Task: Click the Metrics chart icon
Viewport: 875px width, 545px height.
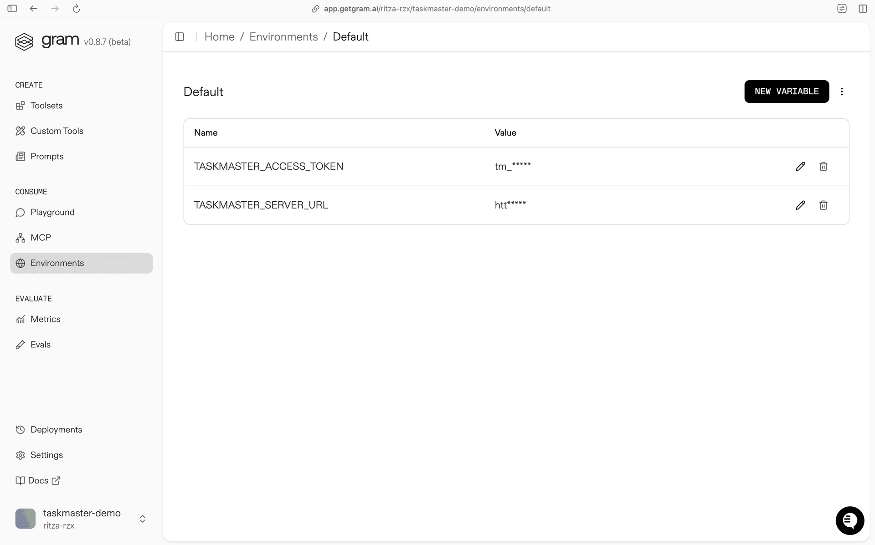Action: pyautogui.click(x=20, y=319)
